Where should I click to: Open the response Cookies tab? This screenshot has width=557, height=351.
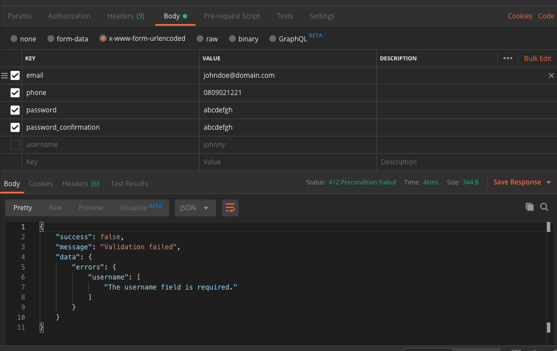pyautogui.click(x=41, y=184)
